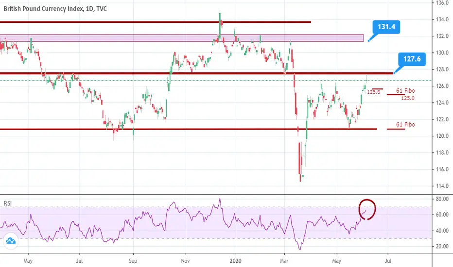This screenshot has width=453, height=267.
Task: Click the 127.6 price callout label
Action: 412,59
